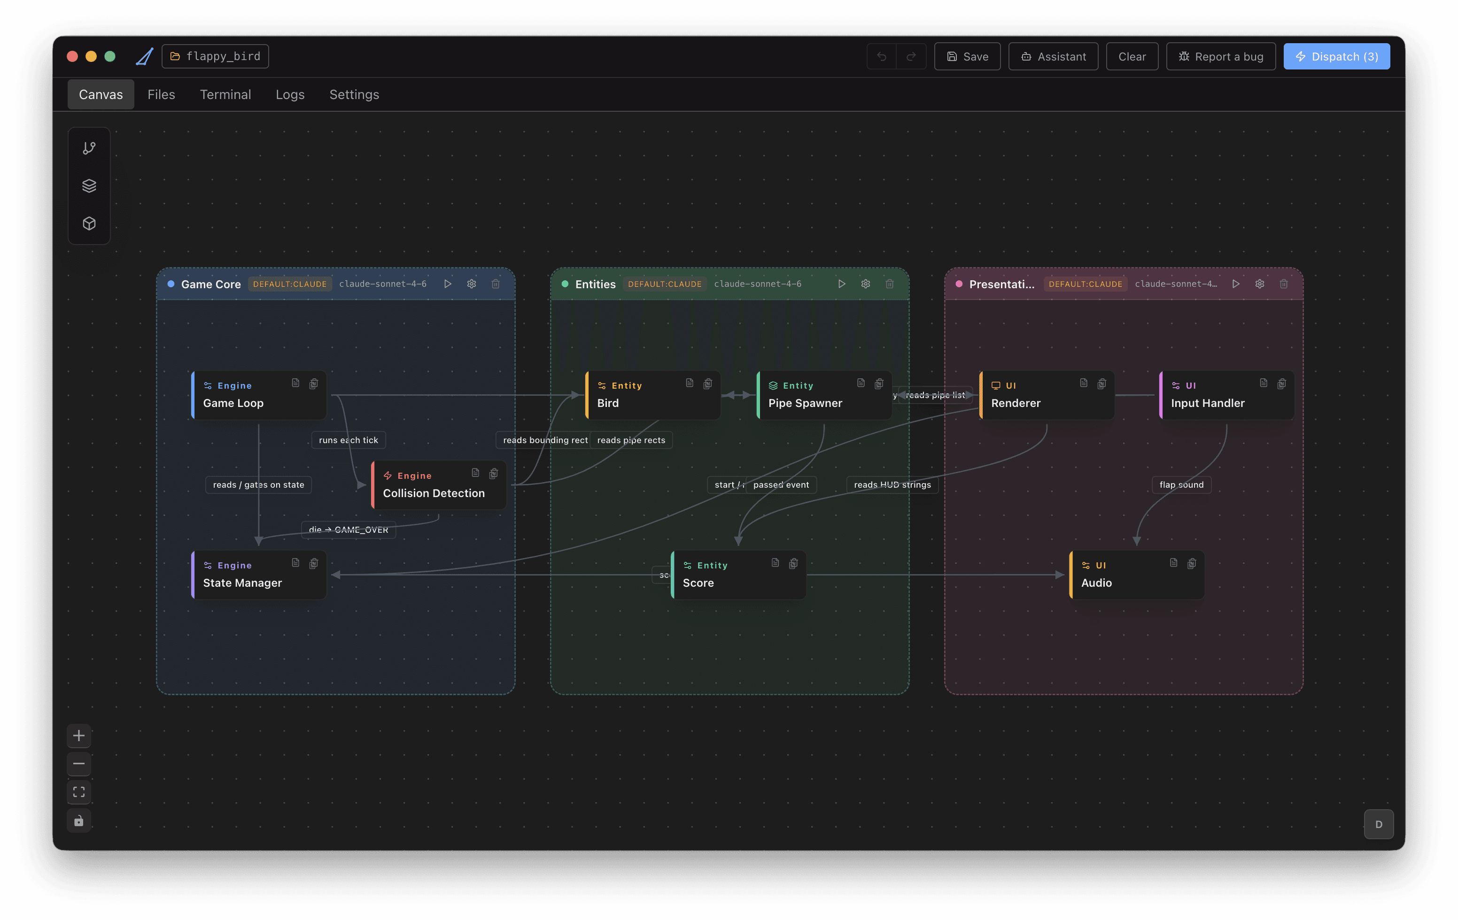This screenshot has height=920, width=1458.
Task: Delete the Game Loop node
Action: [314, 383]
